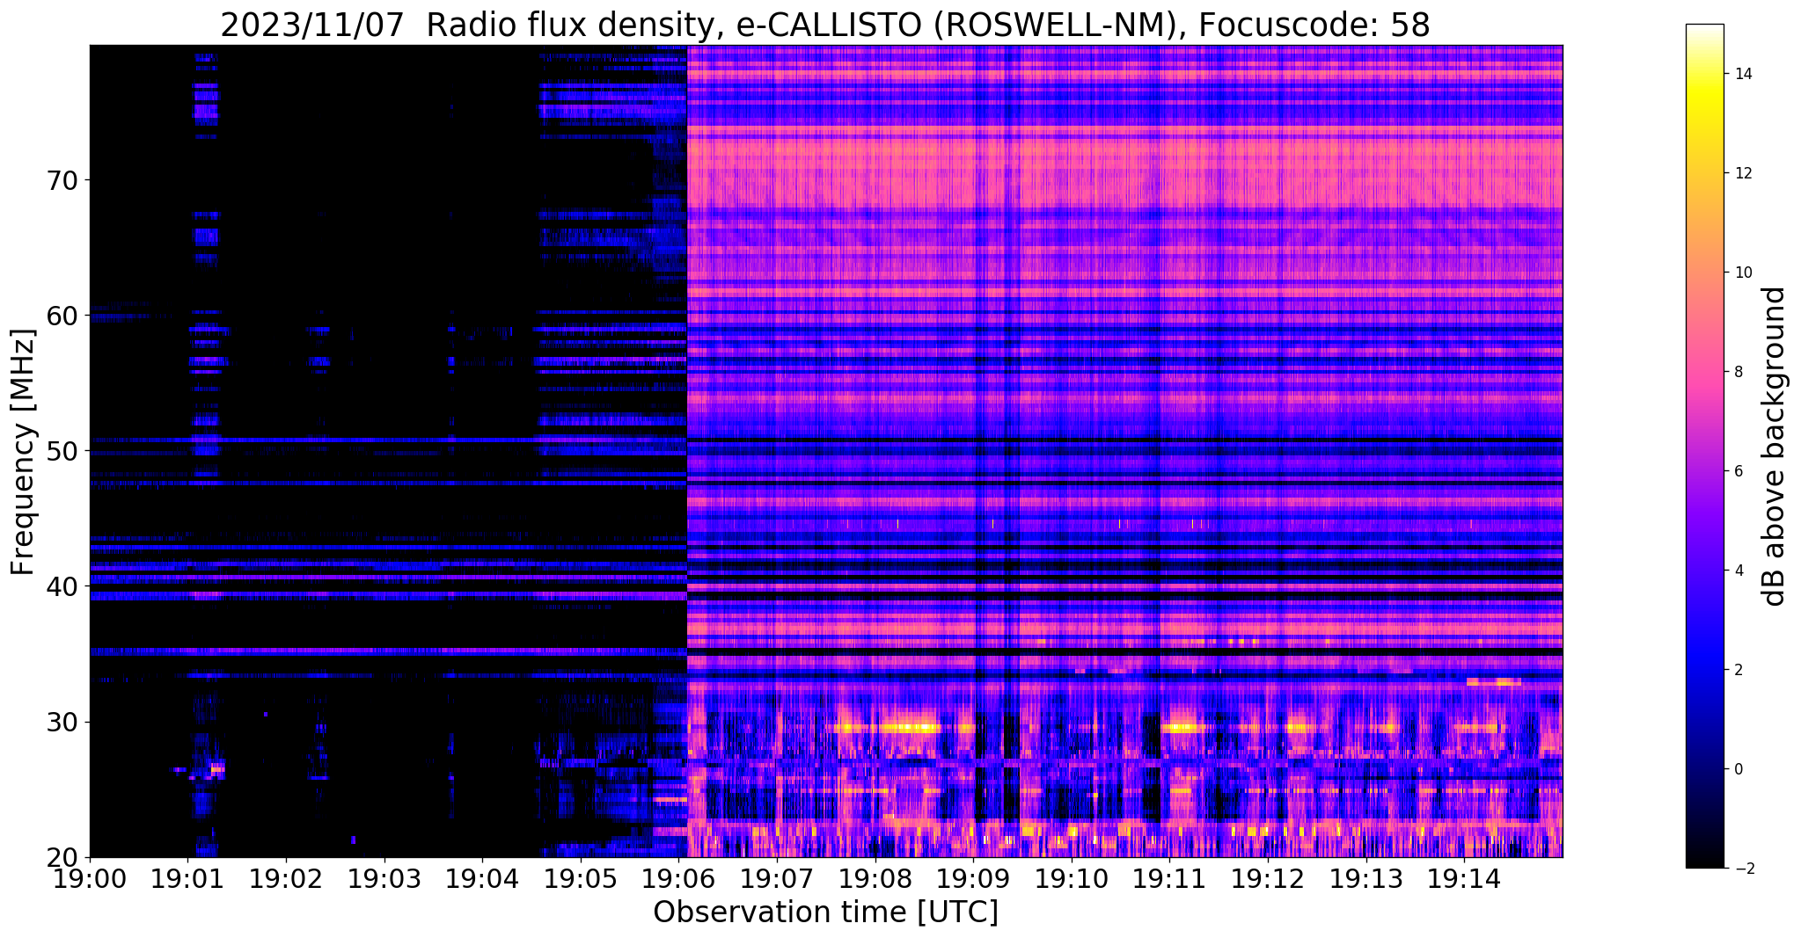Click the 'Frequency [MHz]' axis label
Viewport: 1801px width, 938px height.
[x=24, y=452]
